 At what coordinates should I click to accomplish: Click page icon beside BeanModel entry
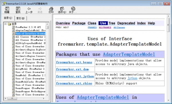(x=13, y=75)
